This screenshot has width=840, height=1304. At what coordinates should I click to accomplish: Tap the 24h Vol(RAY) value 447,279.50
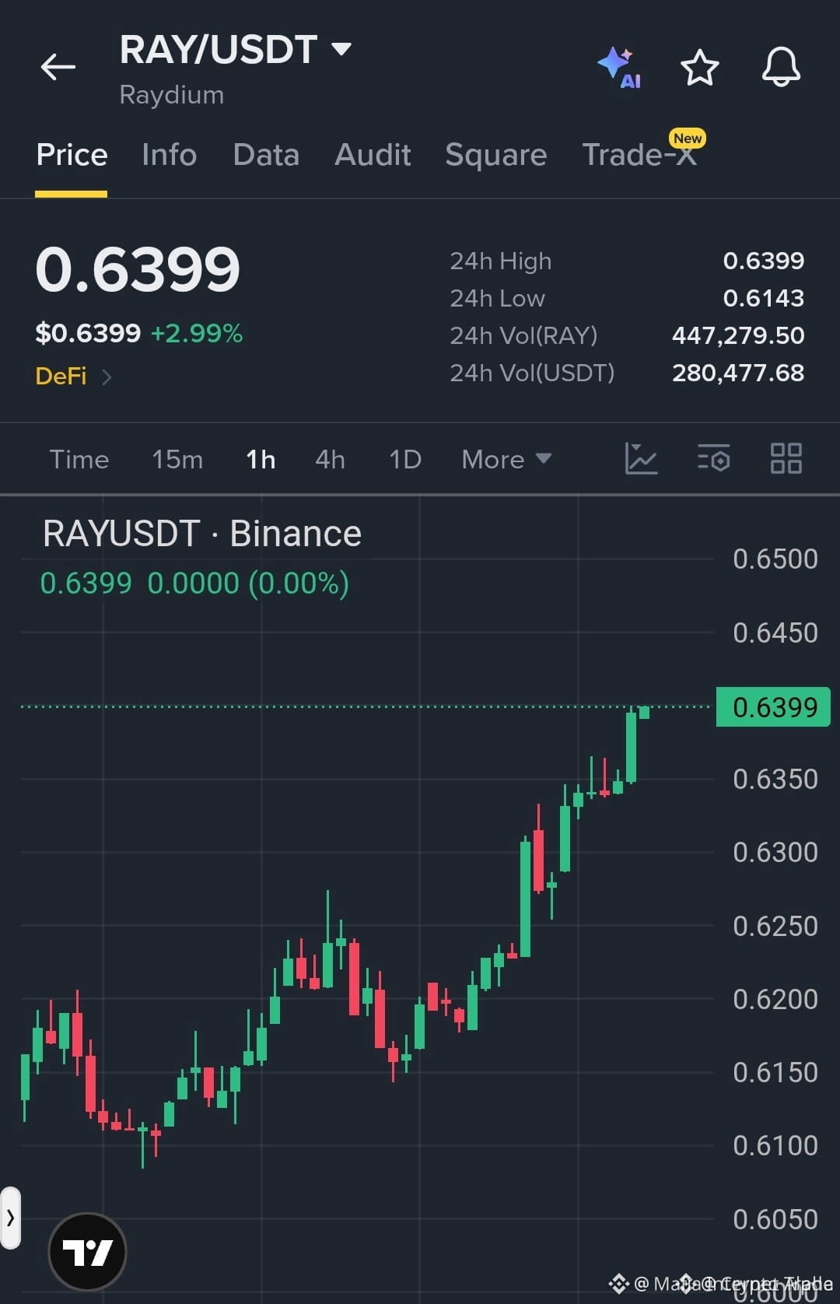pos(738,335)
